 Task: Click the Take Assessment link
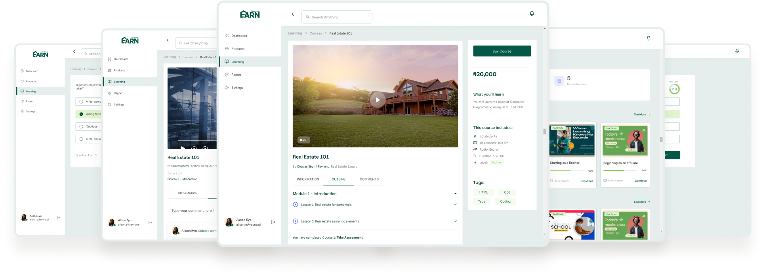[x=349, y=238]
